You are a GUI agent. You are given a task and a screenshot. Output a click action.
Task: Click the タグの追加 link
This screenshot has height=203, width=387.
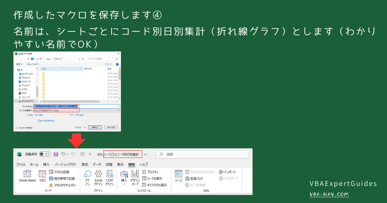(x=79, y=115)
